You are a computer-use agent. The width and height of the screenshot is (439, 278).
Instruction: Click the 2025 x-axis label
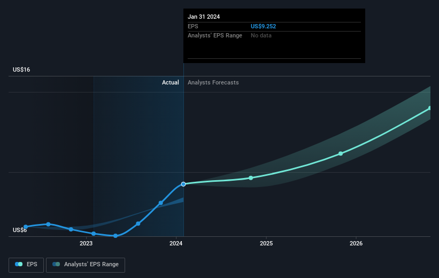(266, 243)
